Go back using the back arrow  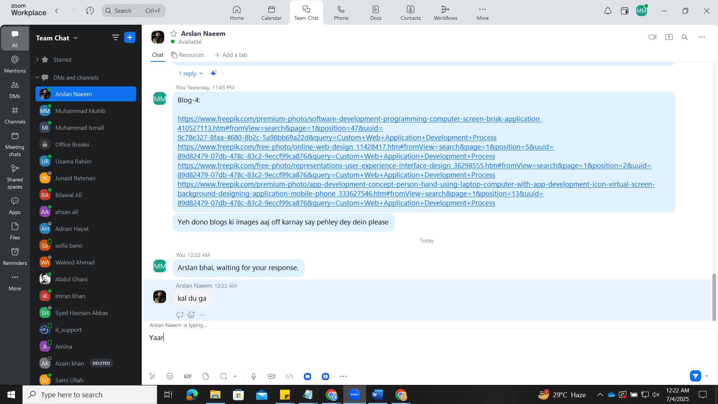(56, 11)
